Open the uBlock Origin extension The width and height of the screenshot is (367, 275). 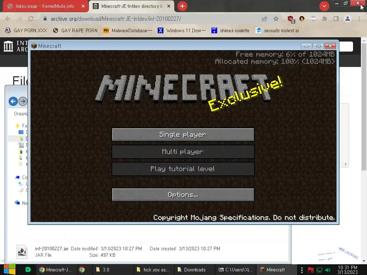tap(291, 19)
